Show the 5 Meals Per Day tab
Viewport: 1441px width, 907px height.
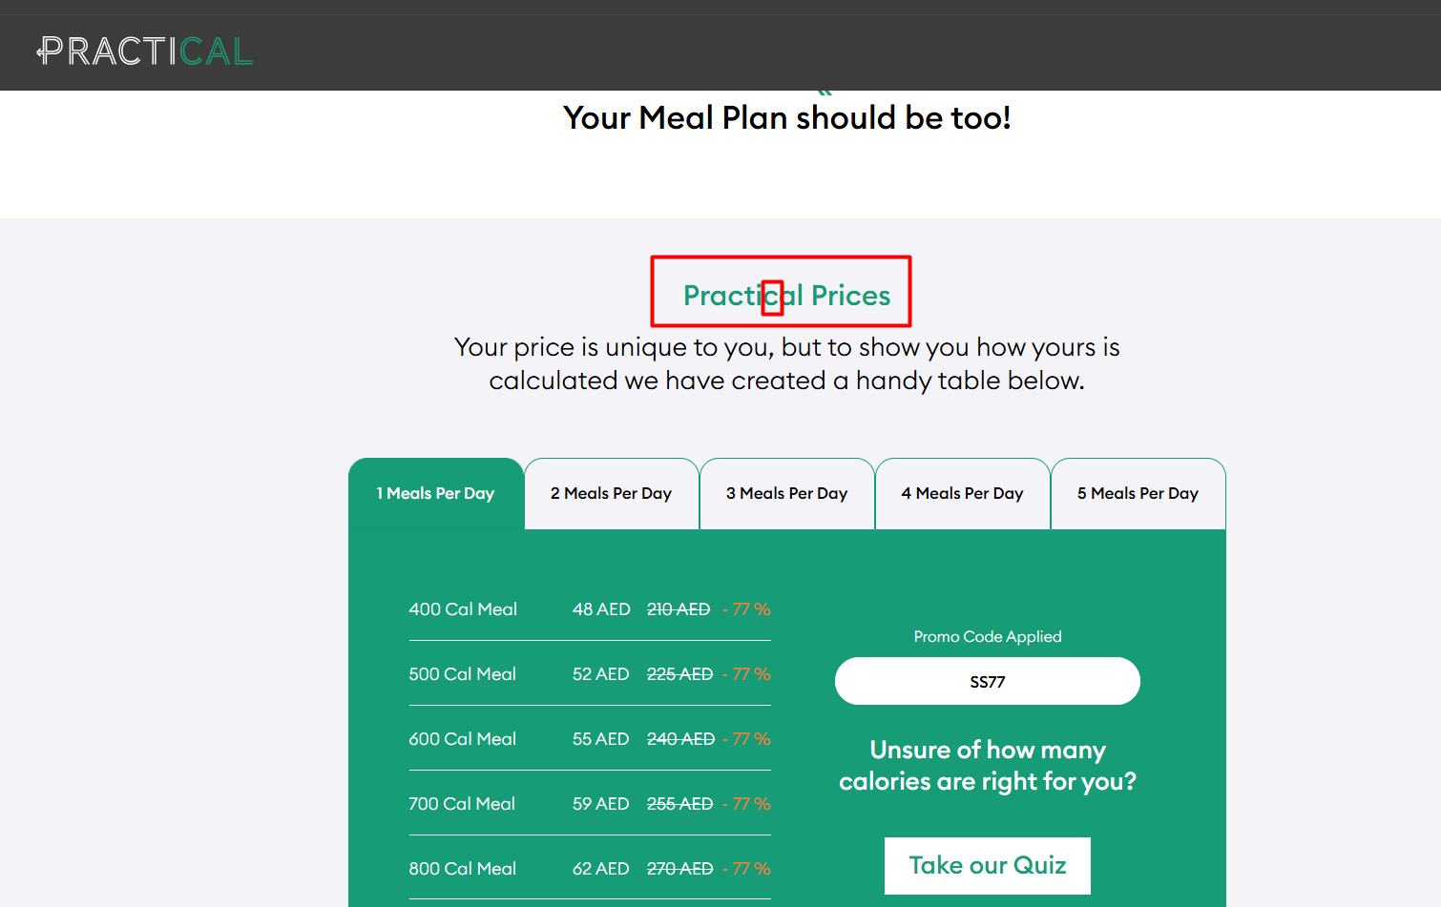[x=1138, y=494]
